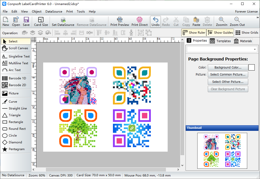Pick the Pentagram star tool

point(16,149)
